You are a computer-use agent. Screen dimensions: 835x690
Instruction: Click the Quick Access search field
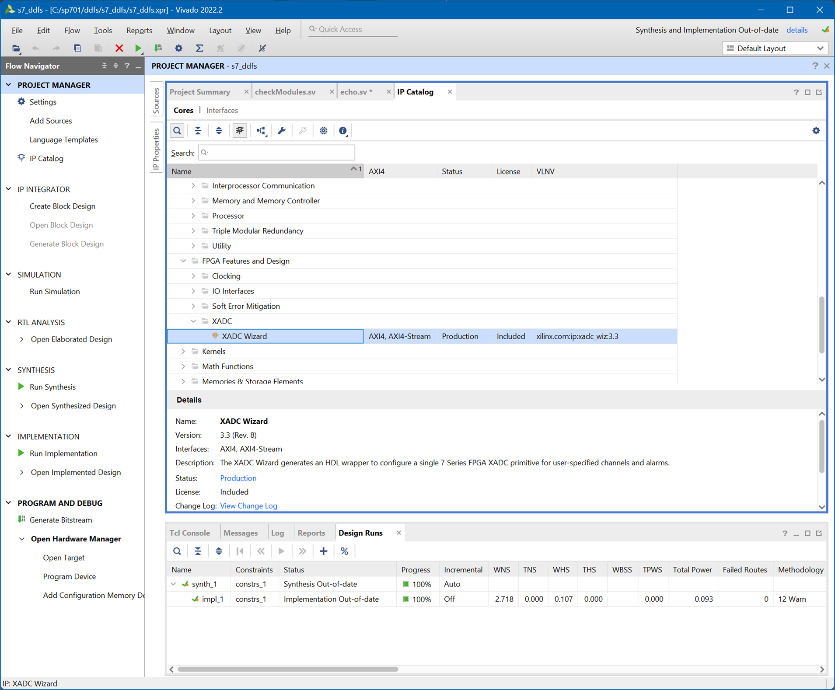click(x=353, y=29)
